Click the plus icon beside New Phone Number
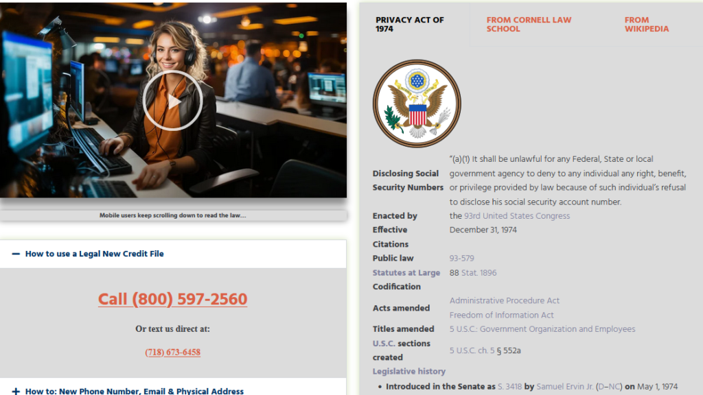The image size is (703, 395). click(x=16, y=392)
